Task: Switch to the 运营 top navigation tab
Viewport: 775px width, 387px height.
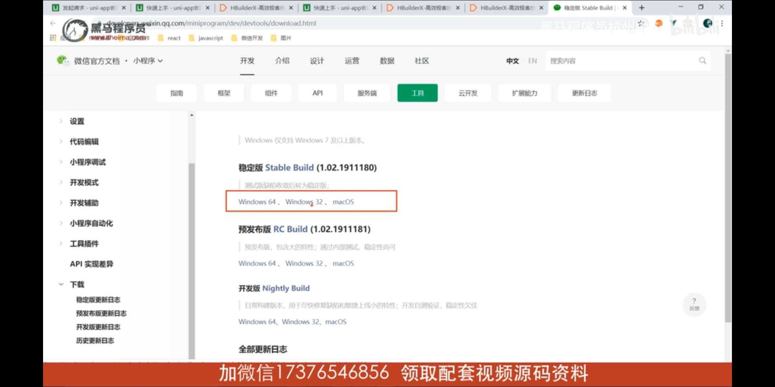Action: [352, 61]
